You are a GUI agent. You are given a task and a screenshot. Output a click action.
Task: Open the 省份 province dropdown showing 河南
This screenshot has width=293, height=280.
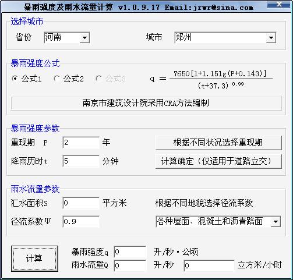(x=66, y=37)
